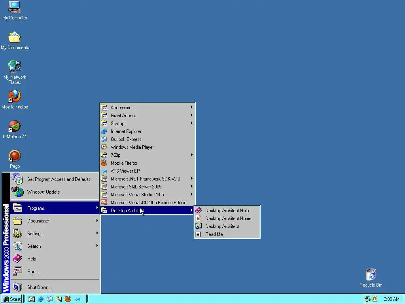
Task: Select K-Meleon 74 desktop shortcut
Action: pos(15,129)
